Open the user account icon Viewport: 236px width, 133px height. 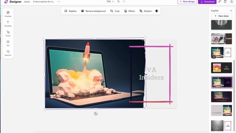(232, 1)
